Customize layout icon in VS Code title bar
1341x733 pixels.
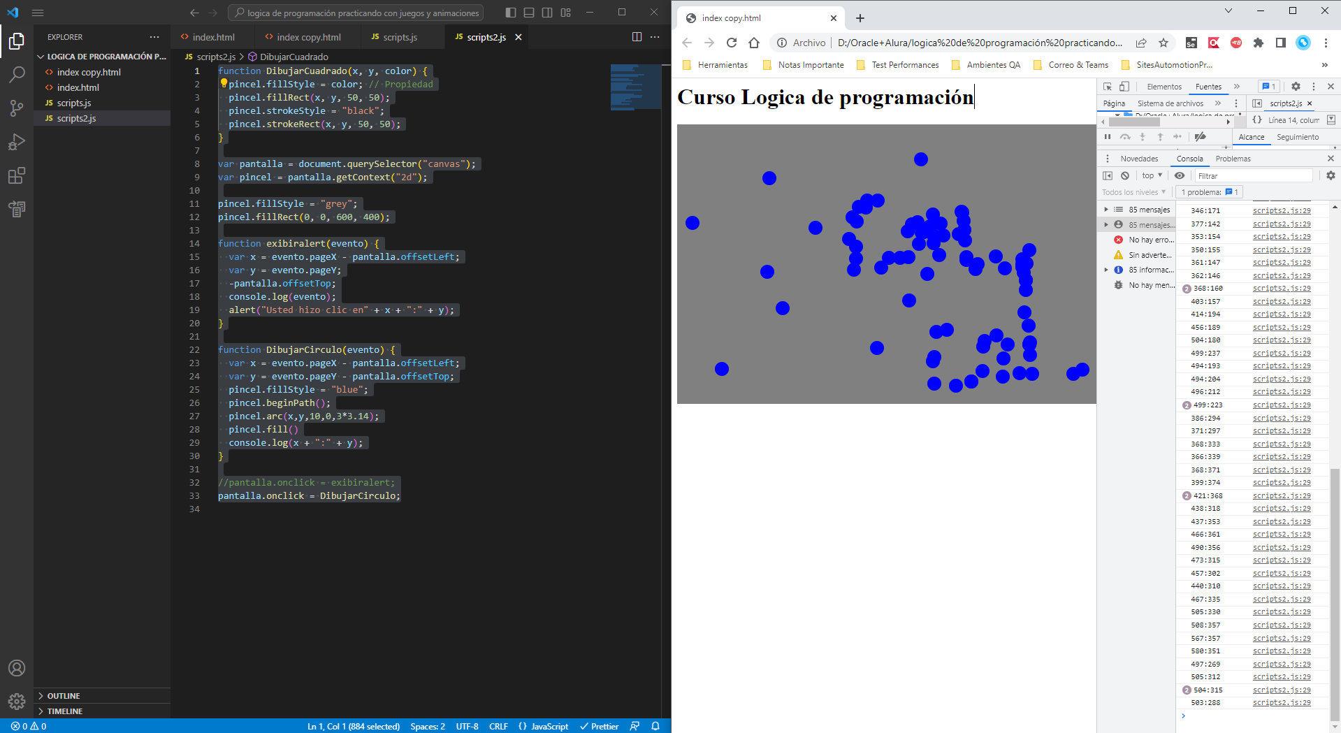(565, 13)
